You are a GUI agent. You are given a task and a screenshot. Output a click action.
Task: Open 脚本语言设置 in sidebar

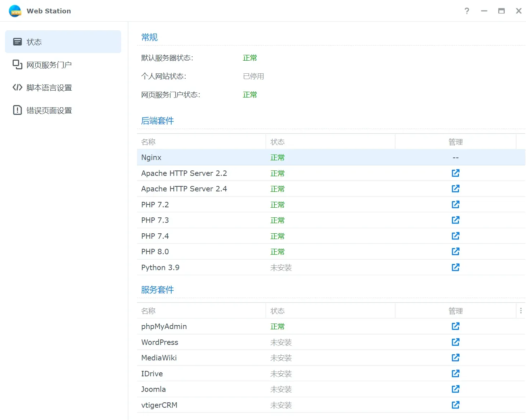tap(63, 87)
